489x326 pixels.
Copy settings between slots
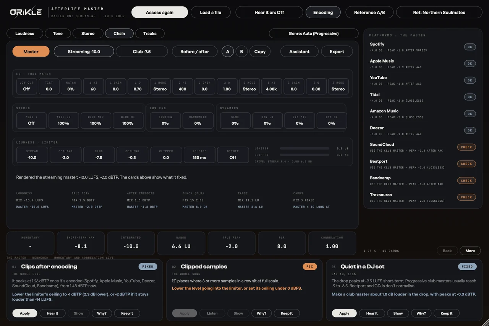tap(260, 51)
